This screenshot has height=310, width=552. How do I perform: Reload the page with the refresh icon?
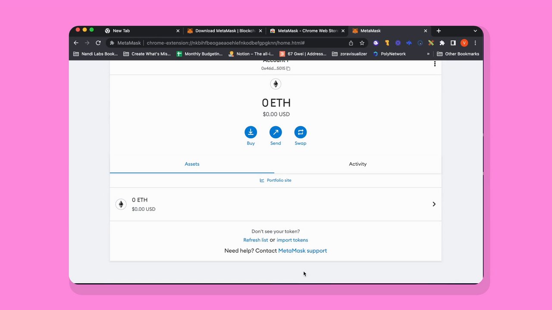click(98, 43)
